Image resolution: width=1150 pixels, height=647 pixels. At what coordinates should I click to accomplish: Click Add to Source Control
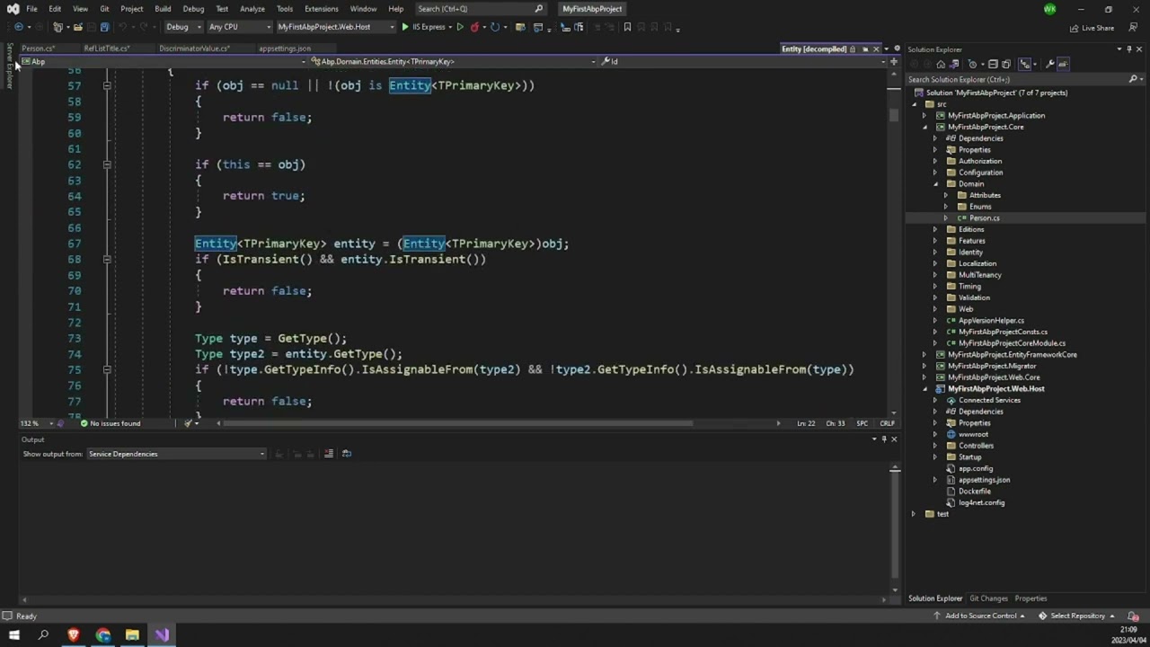[x=980, y=616]
